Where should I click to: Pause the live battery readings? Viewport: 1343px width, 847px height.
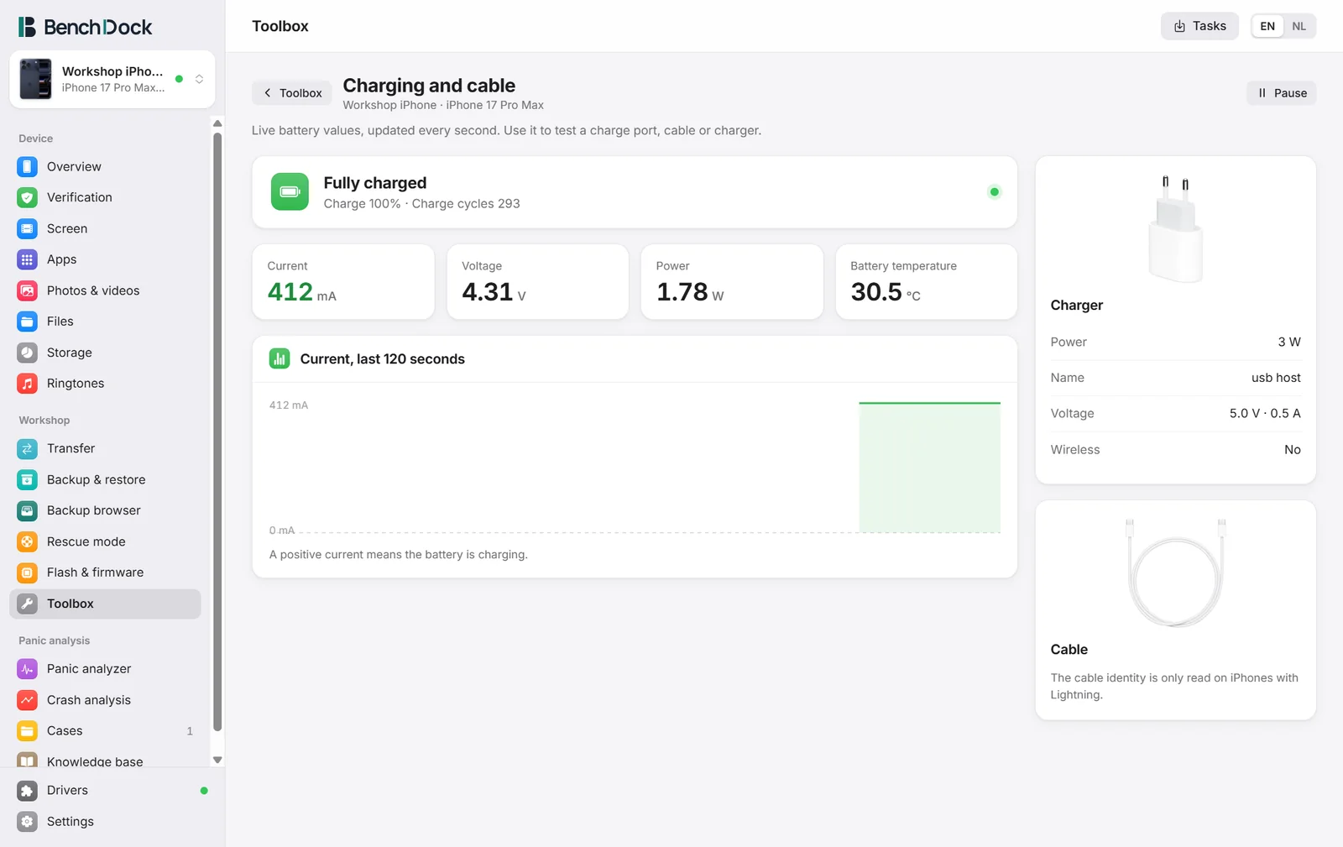pyautogui.click(x=1282, y=93)
